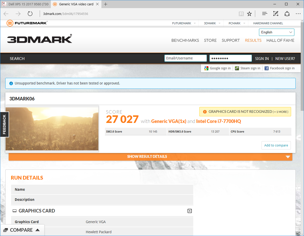This screenshot has width=304, height=236.
Task: Expand SHOW RESULT DETAILS bar
Action: coord(150,157)
